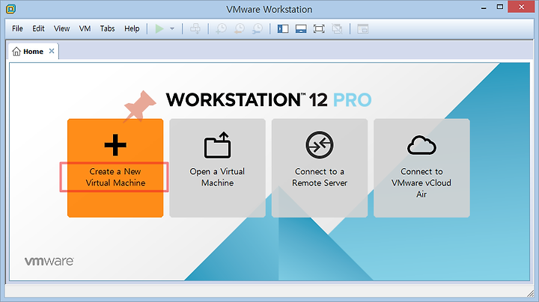Close the VMware Workstation window
This screenshot has height=302, width=539.
point(521,7)
